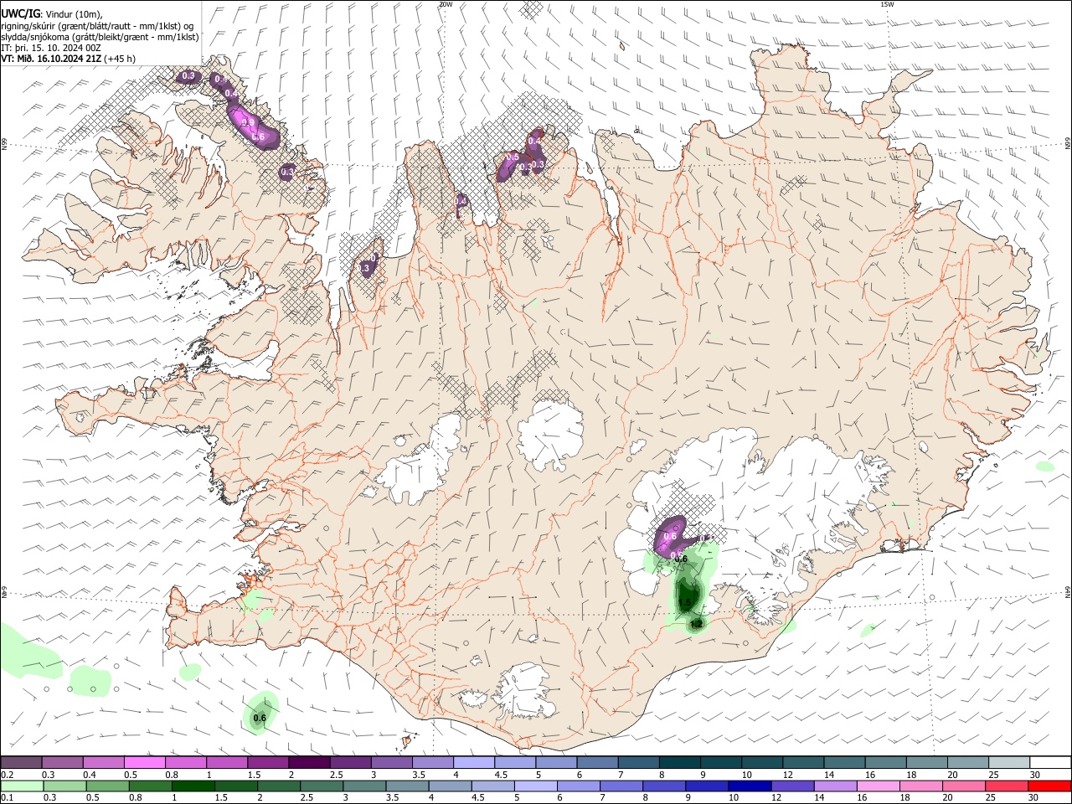The width and height of the screenshot is (1072, 804).
Task: Select the white 30 swatch ending the upper scale
Action: point(1049,763)
